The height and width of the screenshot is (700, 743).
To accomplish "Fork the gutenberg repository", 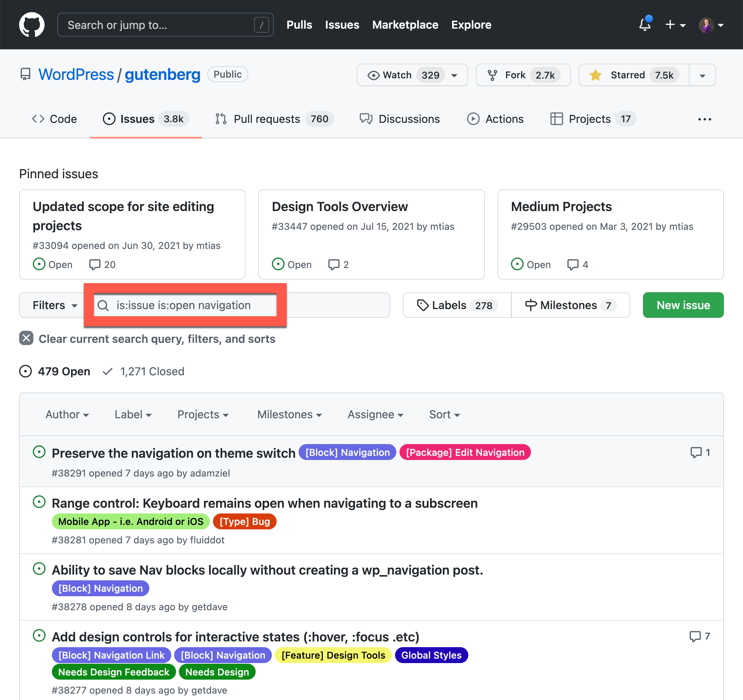I will (x=523, y=75).
